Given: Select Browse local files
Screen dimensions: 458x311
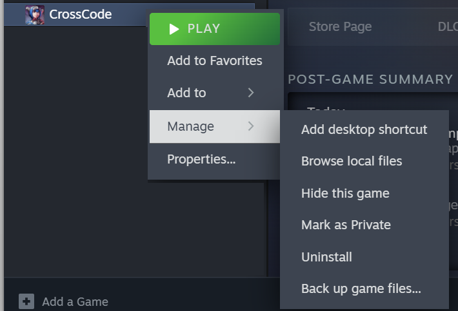Looking at the screenshot, I should click(x=352, y=161).
